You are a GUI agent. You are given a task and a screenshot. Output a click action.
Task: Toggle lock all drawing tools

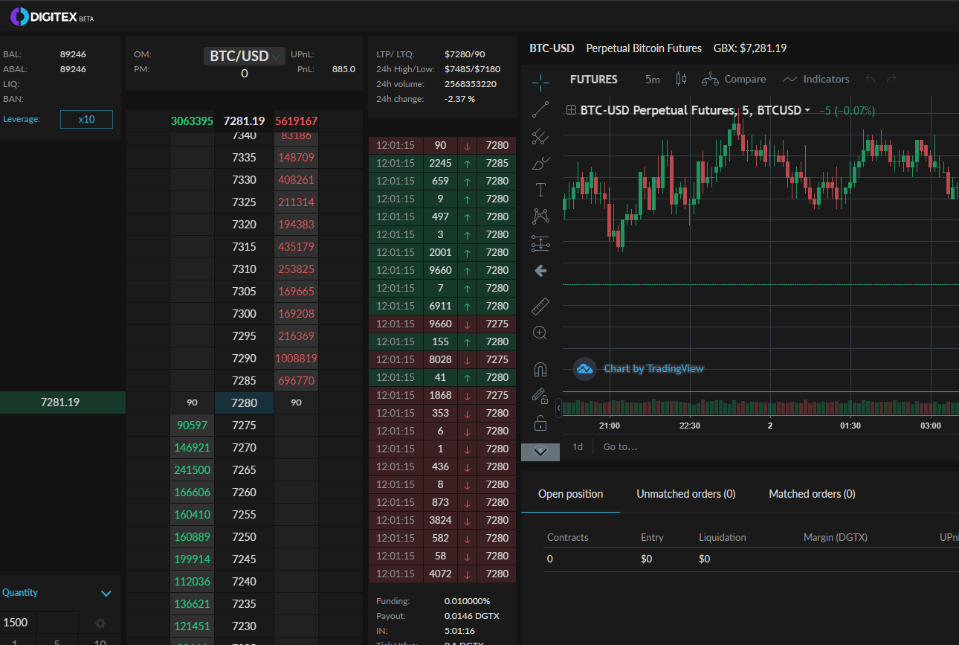tap(540, 424)
